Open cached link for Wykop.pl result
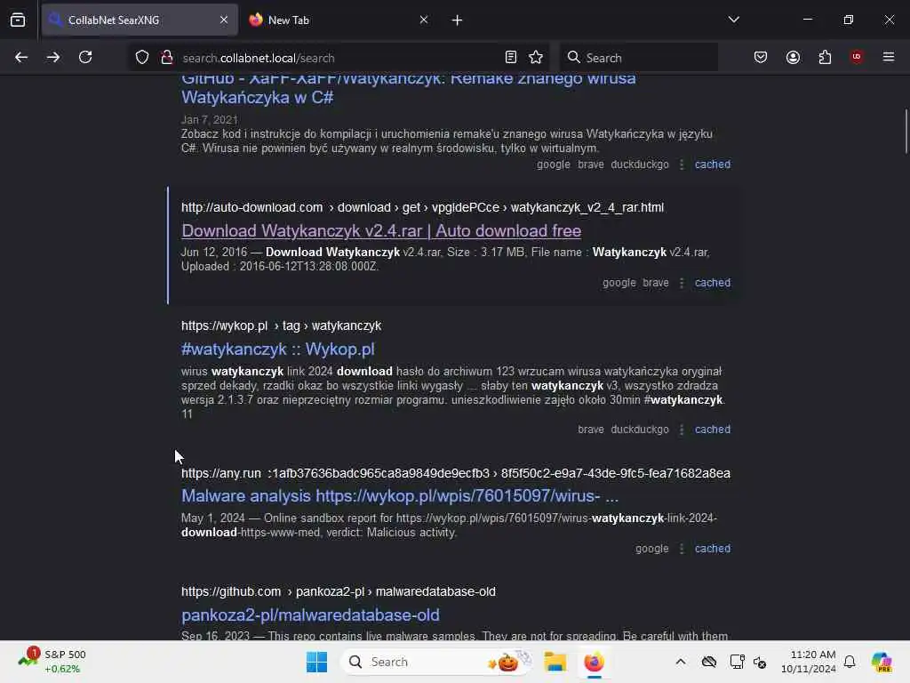910x683 pixels. (x=713, y=430)
